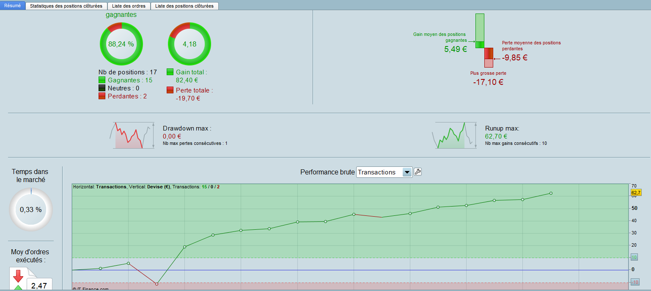Image resolution: width=651 pixels, height=291 pixels.
Task: Open the chart settings wrench icon
Action: 418,172
